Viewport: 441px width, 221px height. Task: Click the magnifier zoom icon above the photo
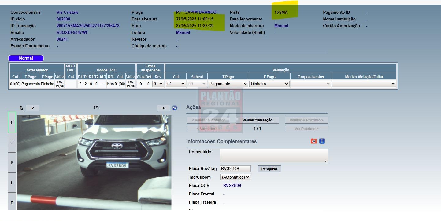point(21,108)
